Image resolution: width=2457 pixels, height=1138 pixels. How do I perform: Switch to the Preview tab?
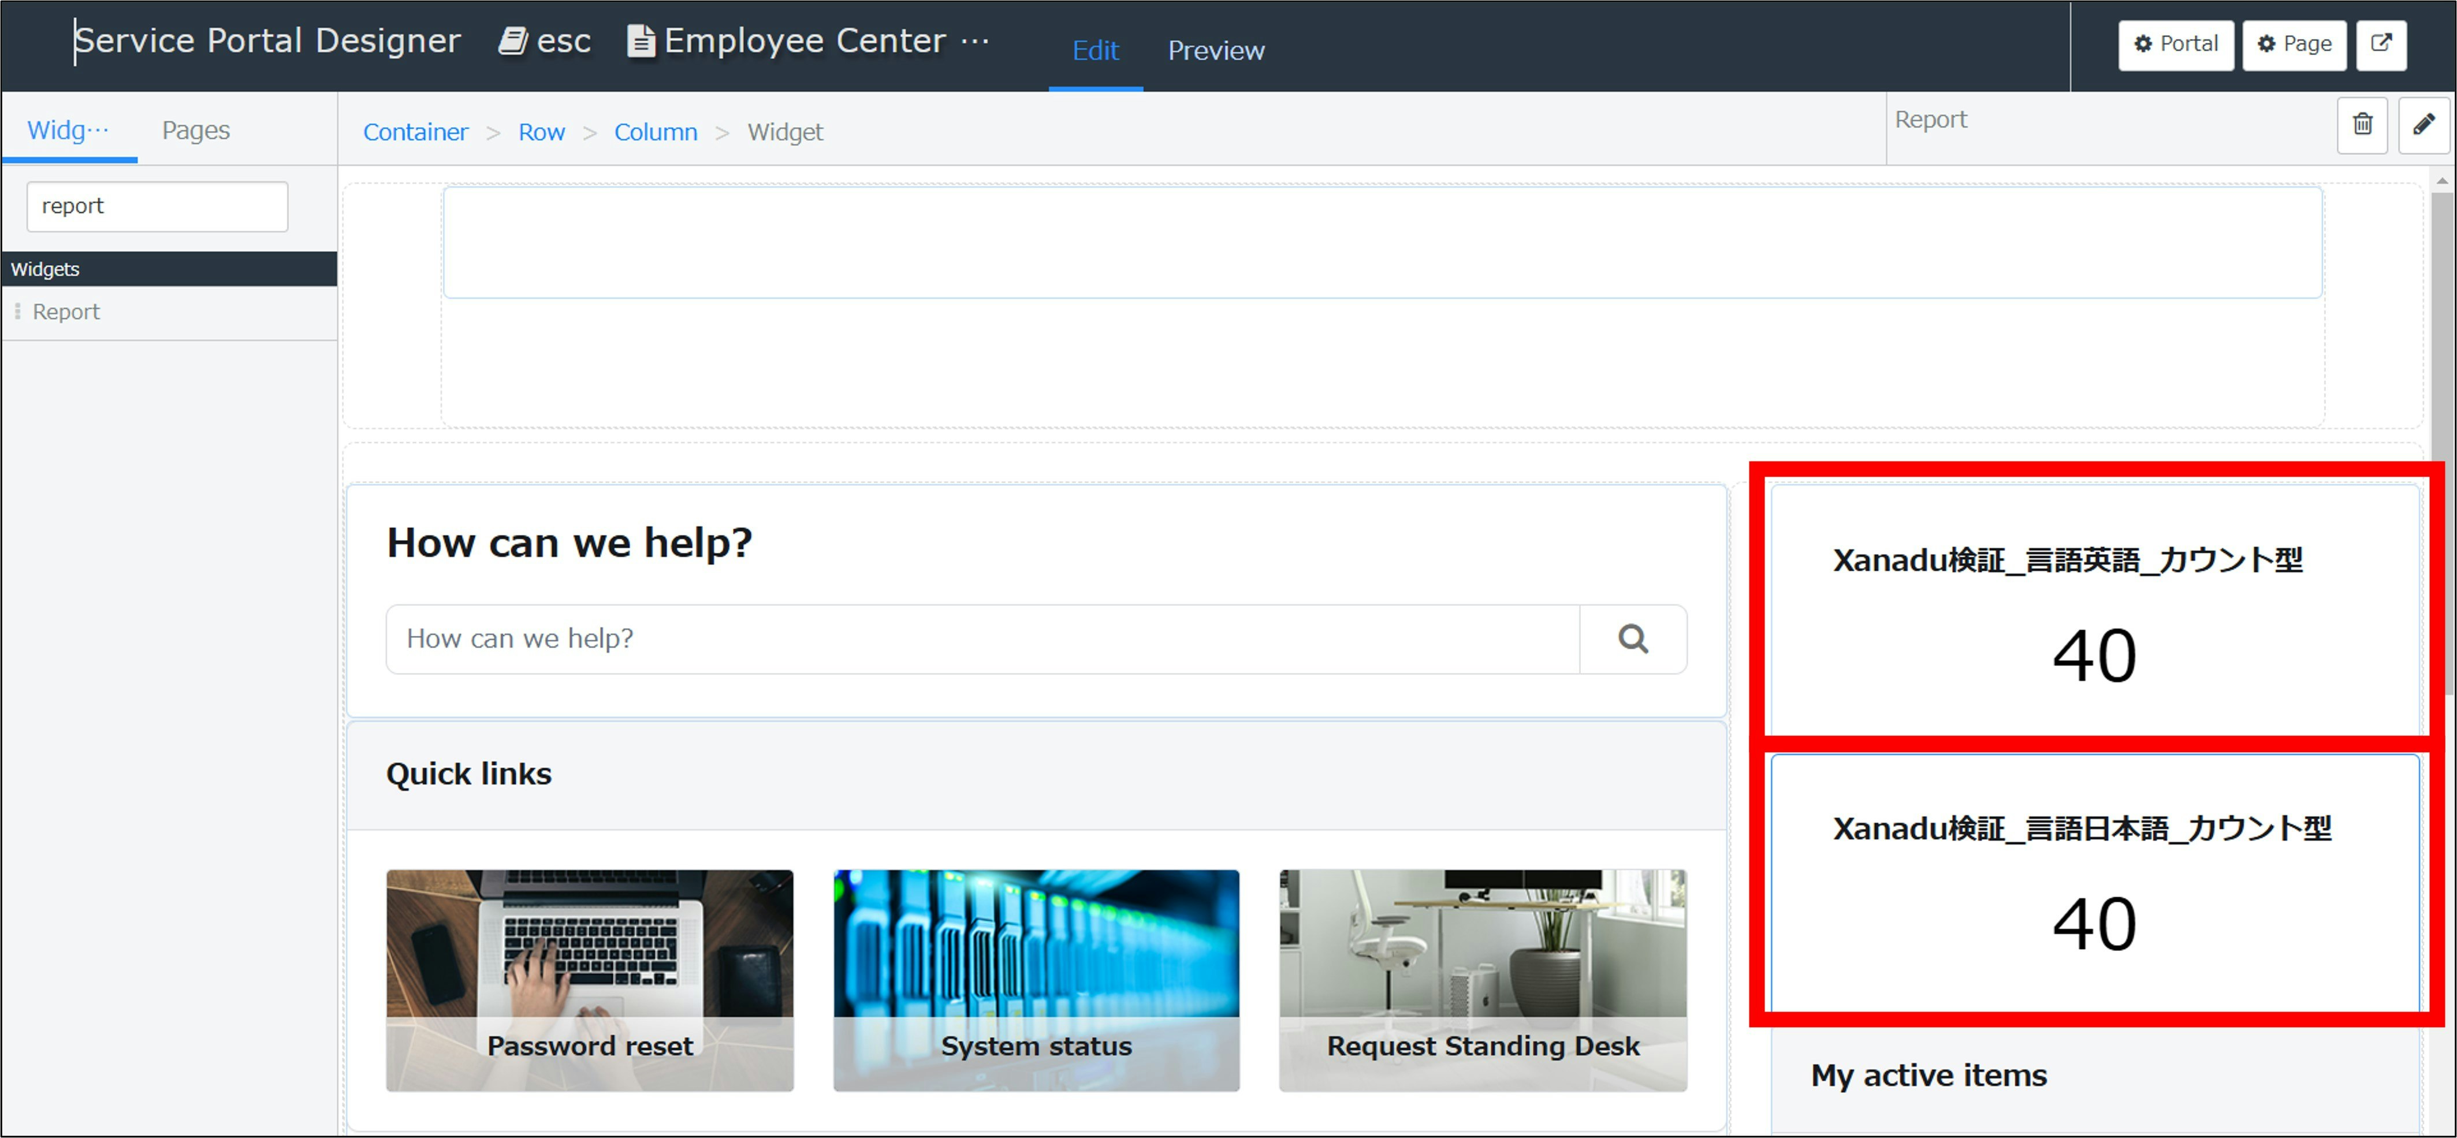tap(1215, 51)
